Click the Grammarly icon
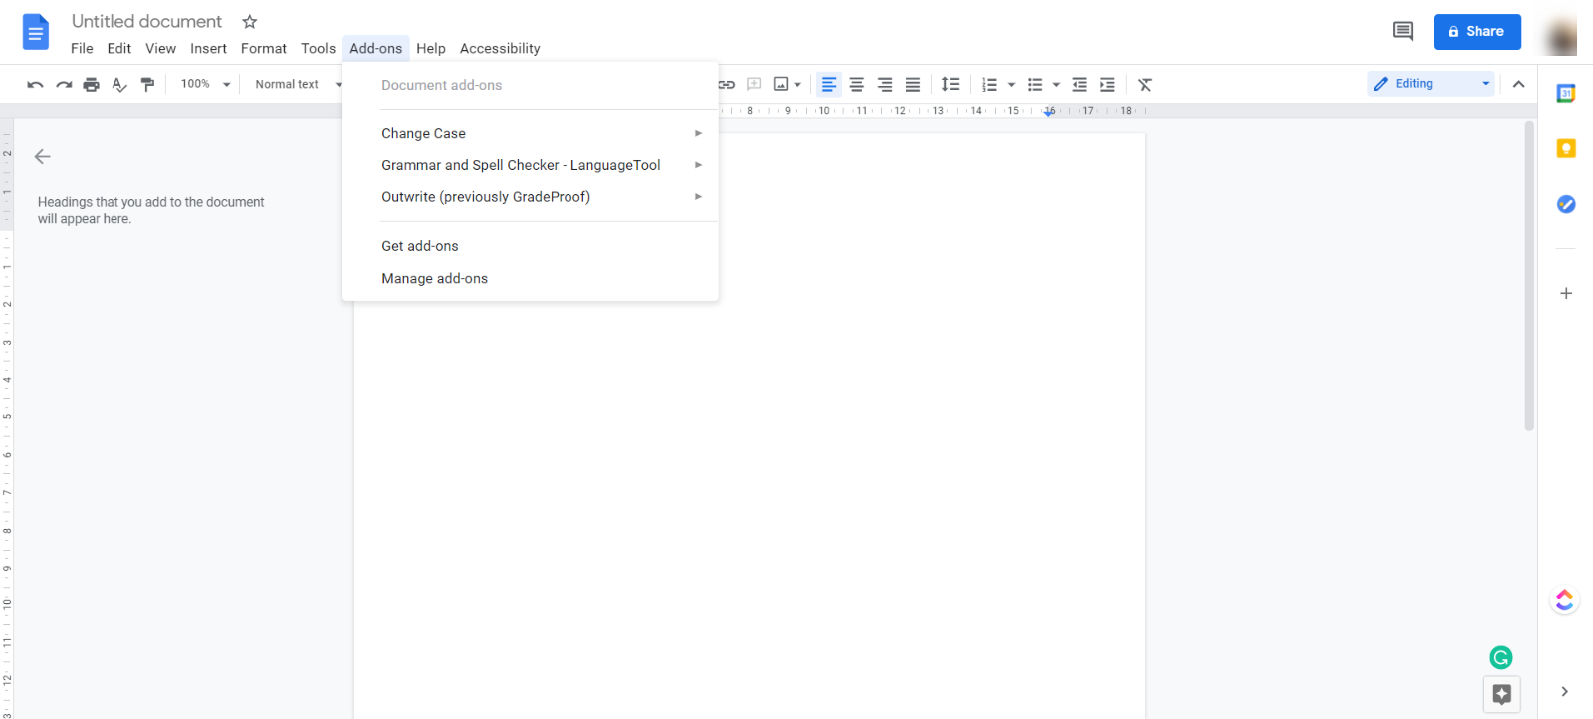The height and width of the screenshot is (719, 1593). click(x=1500, y=657)
